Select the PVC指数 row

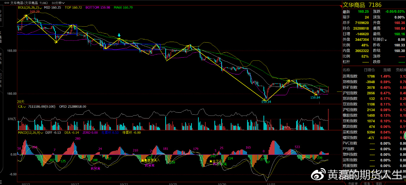pos(374,143)
